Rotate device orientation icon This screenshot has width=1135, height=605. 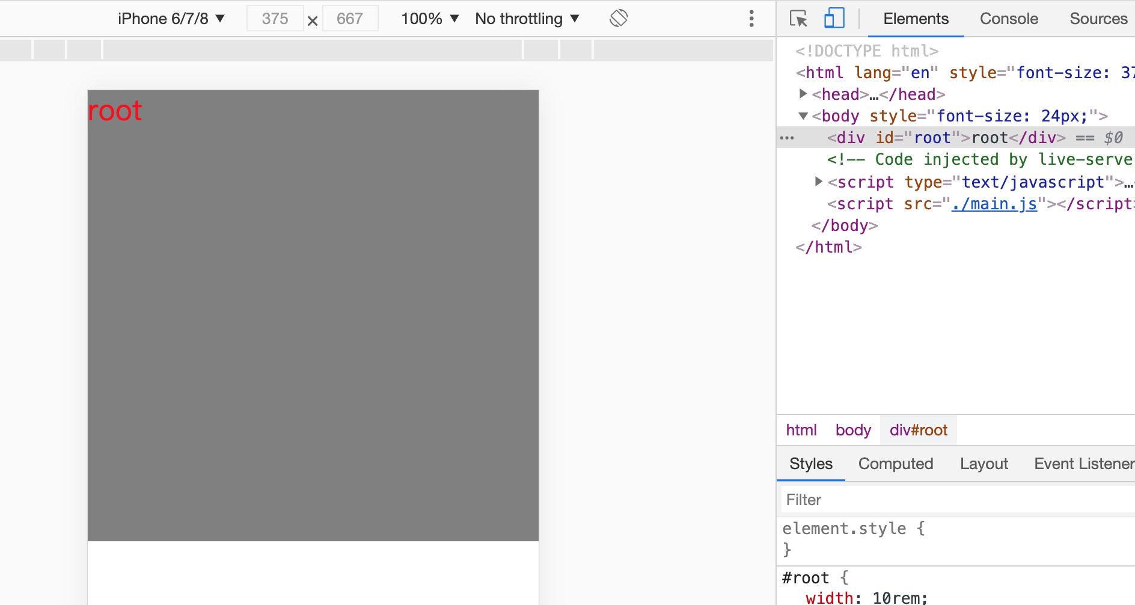(619, 18)
